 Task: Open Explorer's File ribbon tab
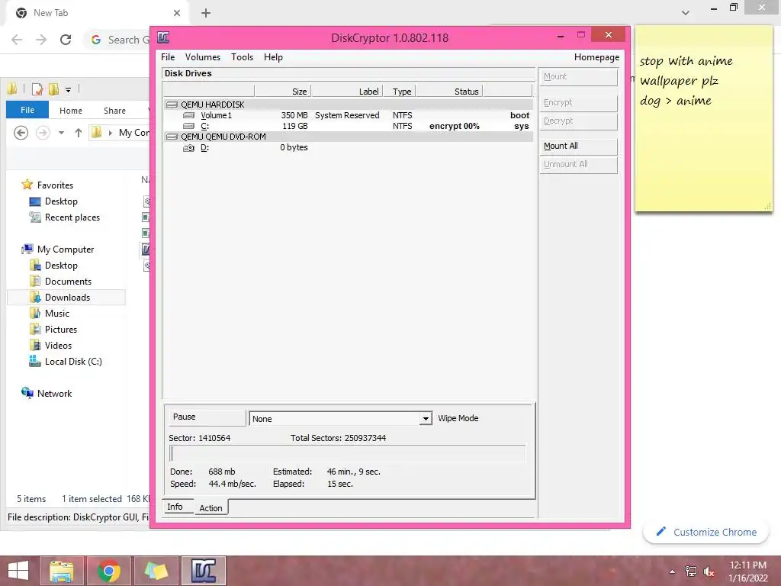tap(27, 110)
